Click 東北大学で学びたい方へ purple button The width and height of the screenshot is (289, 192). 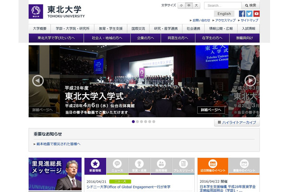pos(56,38)
